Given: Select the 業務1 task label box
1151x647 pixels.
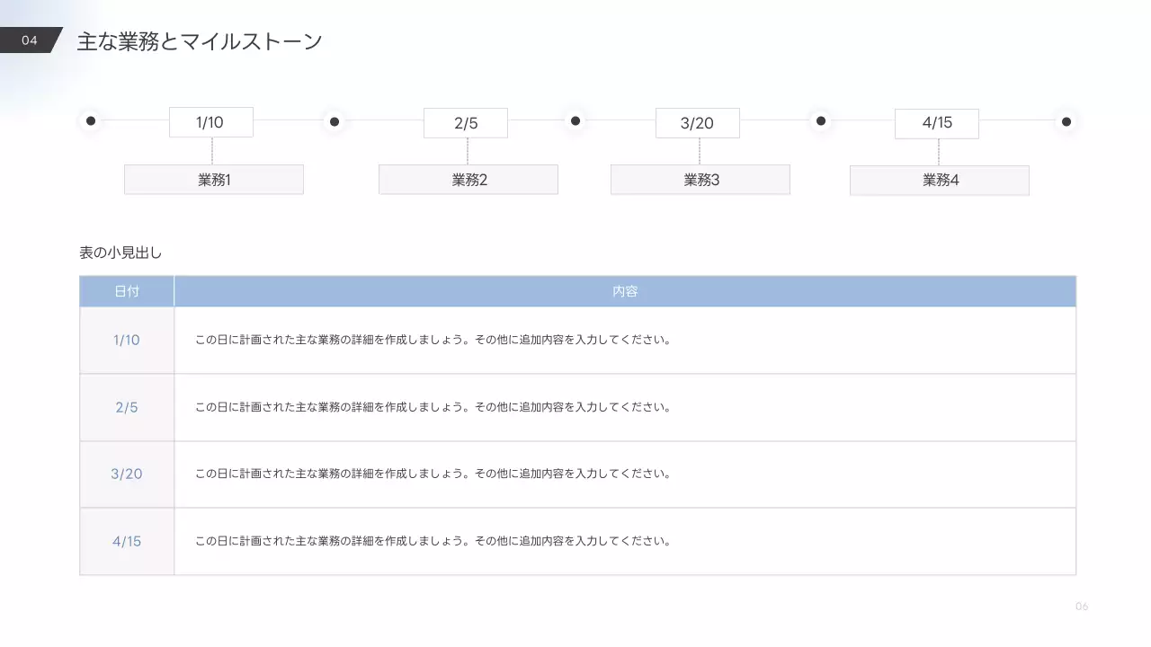Looking at the screenshot, I should point(213,179).
